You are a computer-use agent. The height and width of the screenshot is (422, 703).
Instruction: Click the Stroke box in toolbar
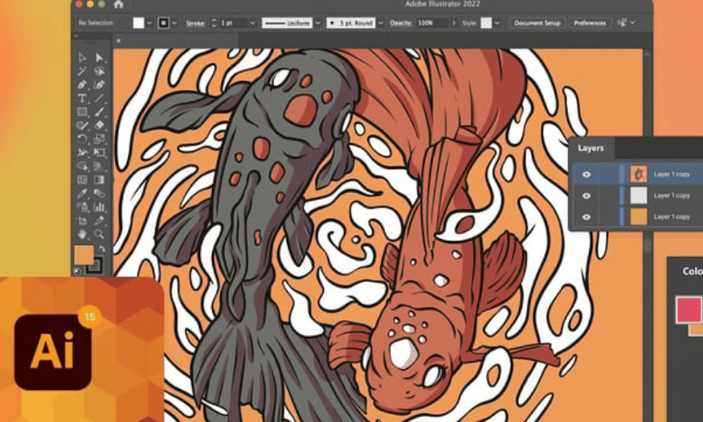[95, 266]
